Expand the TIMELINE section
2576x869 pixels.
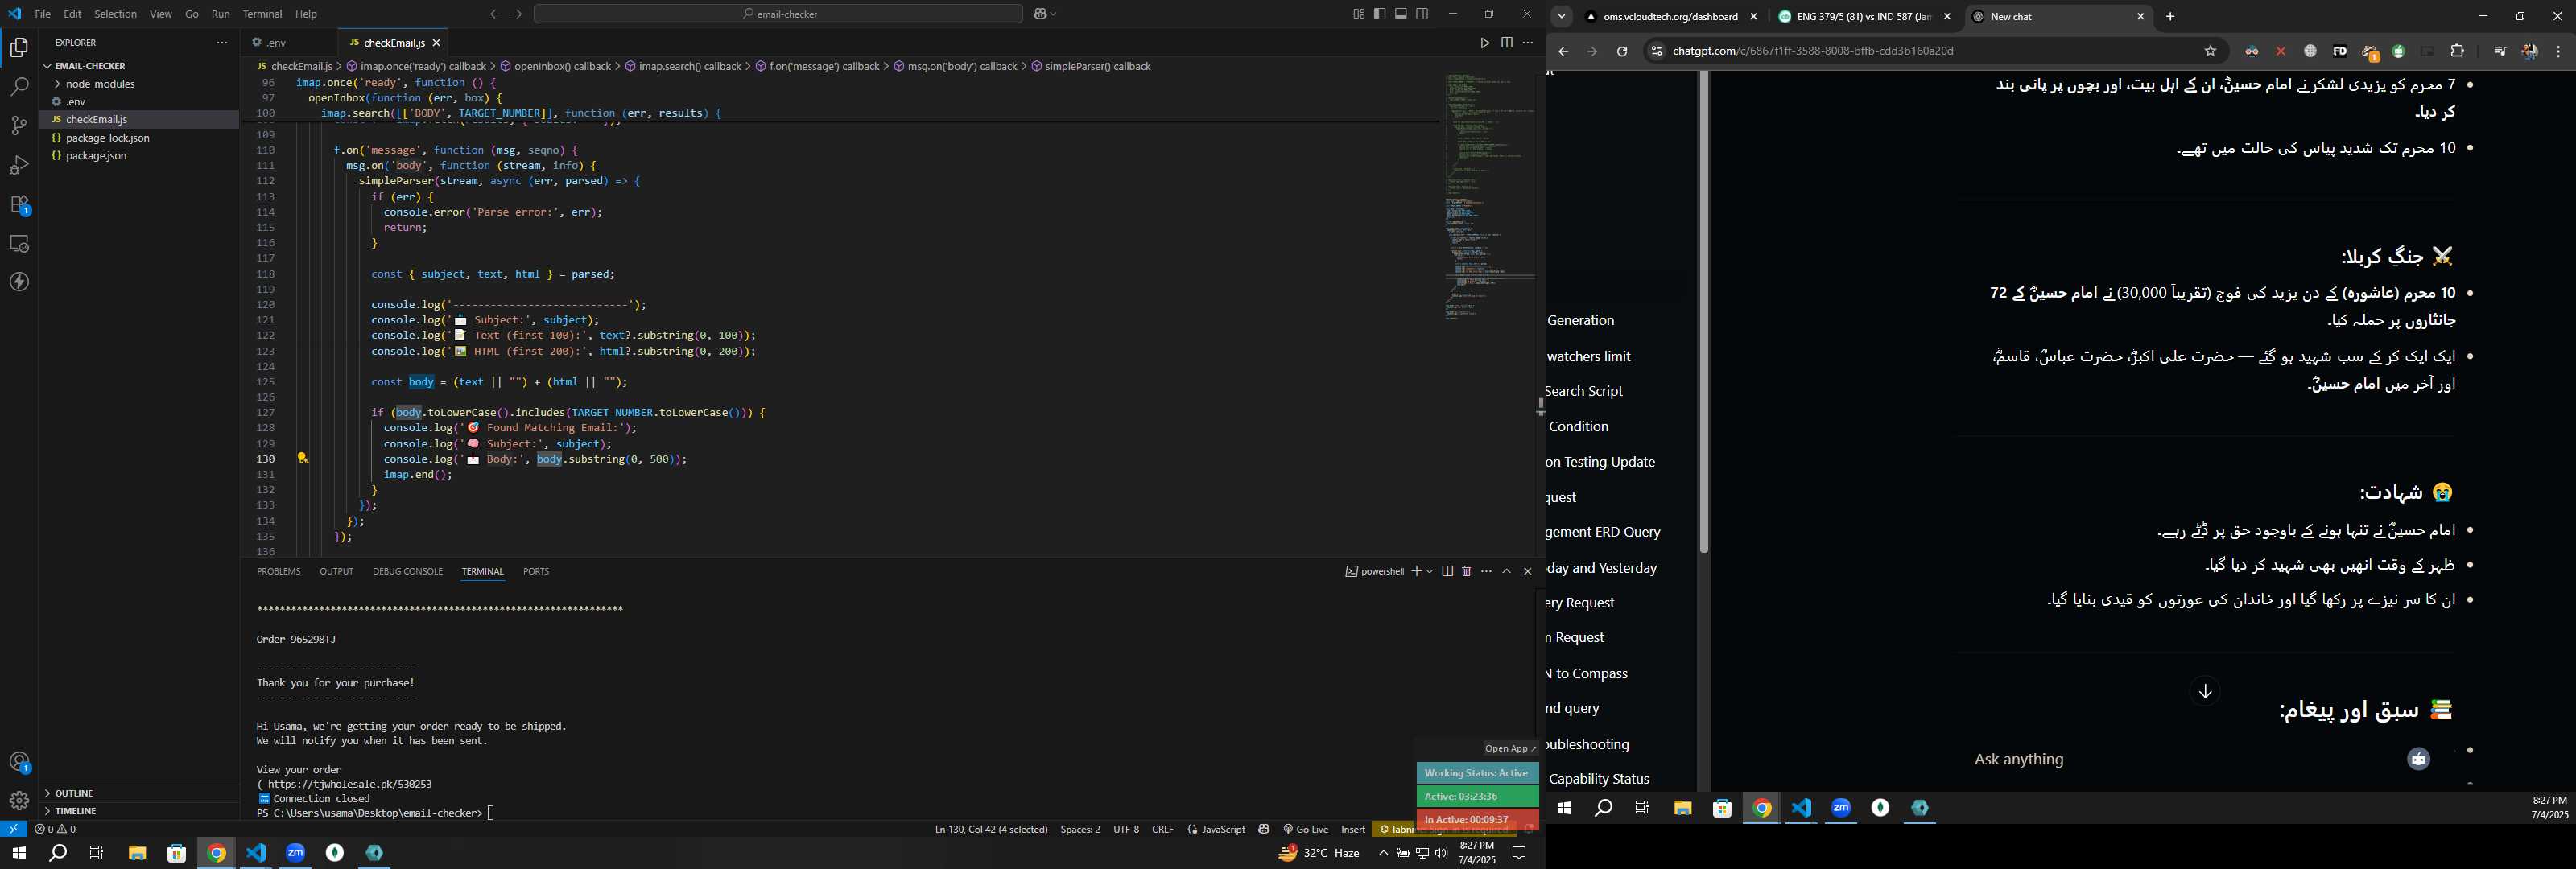pos(76,811)
